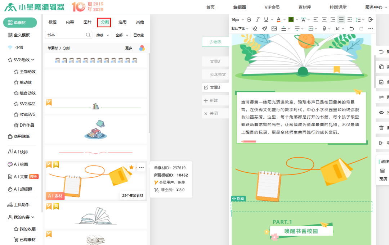Click the 书本 search input field
This screenshot has width=389, height=245.
point(65,35)
